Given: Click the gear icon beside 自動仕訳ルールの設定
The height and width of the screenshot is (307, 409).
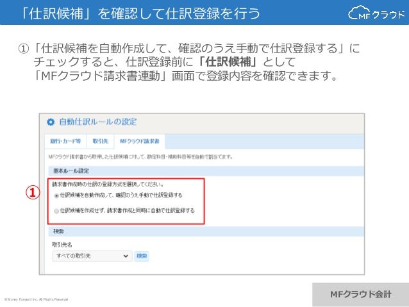Looking at the screenshot, I should click(51, 122).
